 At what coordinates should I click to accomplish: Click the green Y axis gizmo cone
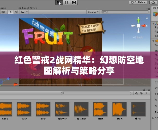click(138, 20)
